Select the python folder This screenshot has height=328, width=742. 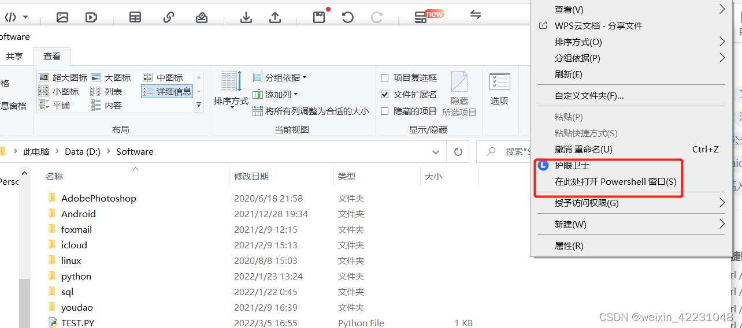click(76, 276)
